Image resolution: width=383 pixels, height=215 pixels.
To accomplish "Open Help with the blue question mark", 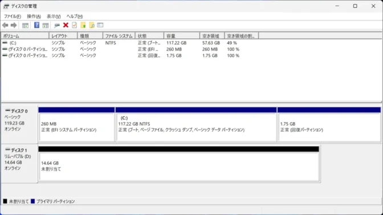I will point(36,25).
